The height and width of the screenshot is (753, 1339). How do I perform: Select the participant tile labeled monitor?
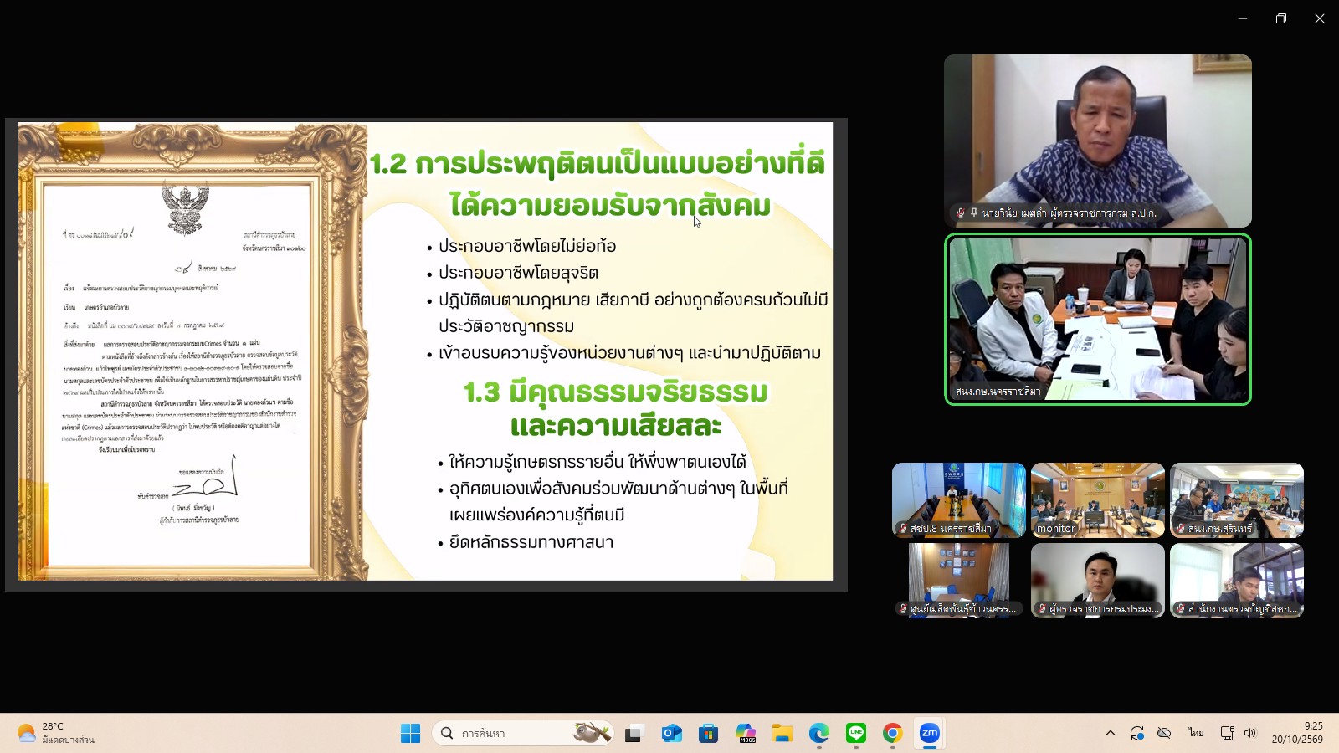click(1098, 499)
